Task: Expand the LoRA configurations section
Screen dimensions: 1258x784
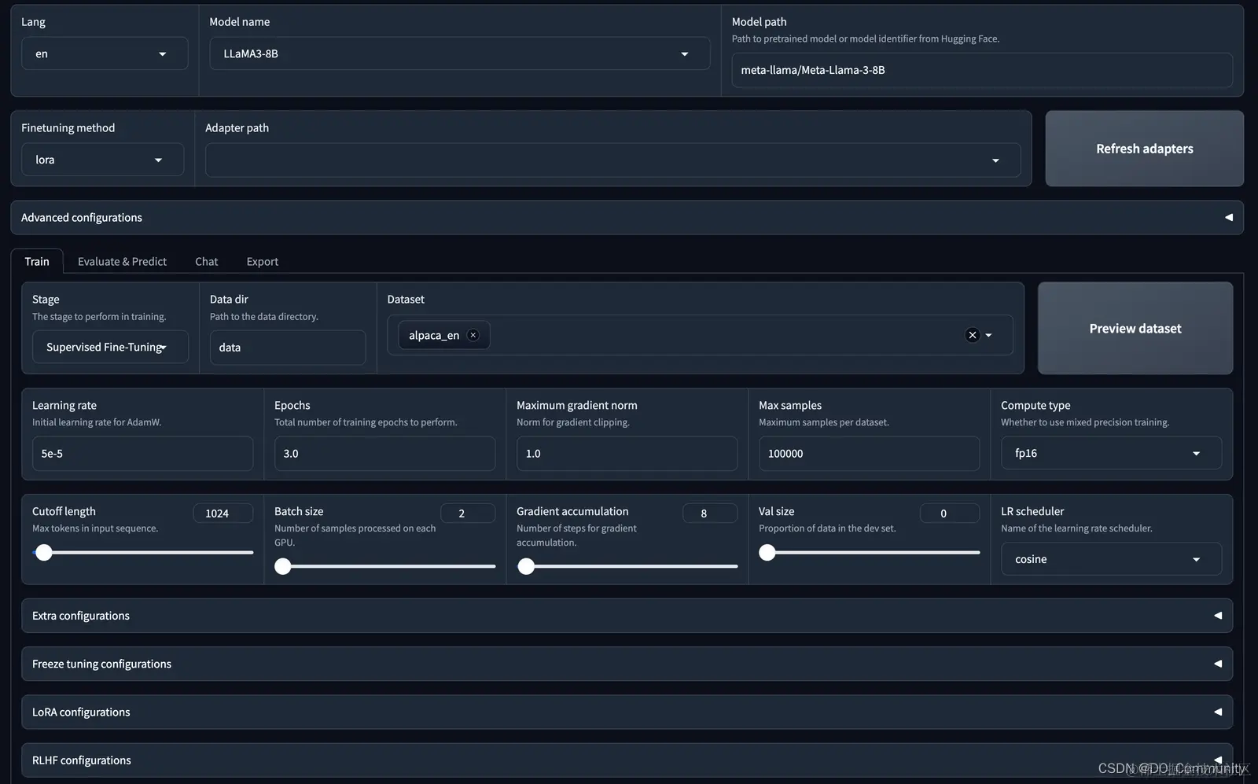Action: [627, 712]
